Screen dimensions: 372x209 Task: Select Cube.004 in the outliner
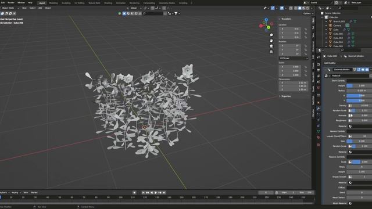click(338, 42)
